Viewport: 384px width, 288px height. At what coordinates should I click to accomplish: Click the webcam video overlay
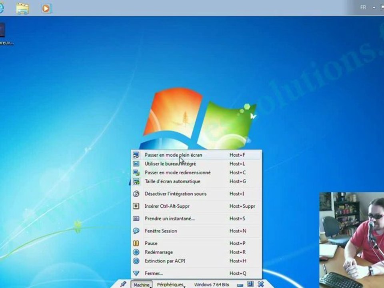pos(352,240)
